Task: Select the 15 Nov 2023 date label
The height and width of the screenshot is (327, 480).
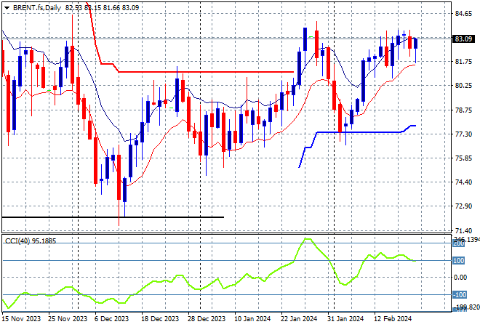Action: click(23, 318)
